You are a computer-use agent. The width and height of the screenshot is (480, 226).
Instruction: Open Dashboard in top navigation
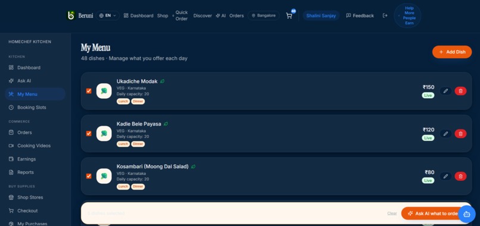coord(138,15)
